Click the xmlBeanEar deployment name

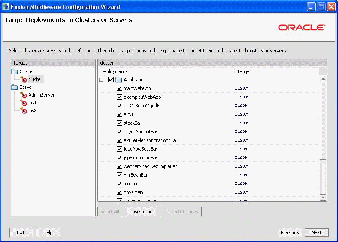(136, 175)
